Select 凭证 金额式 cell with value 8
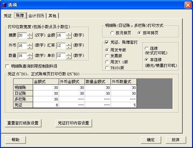This screenshot has height=148, width=193. pyautogui.click(x=46, y=105)
